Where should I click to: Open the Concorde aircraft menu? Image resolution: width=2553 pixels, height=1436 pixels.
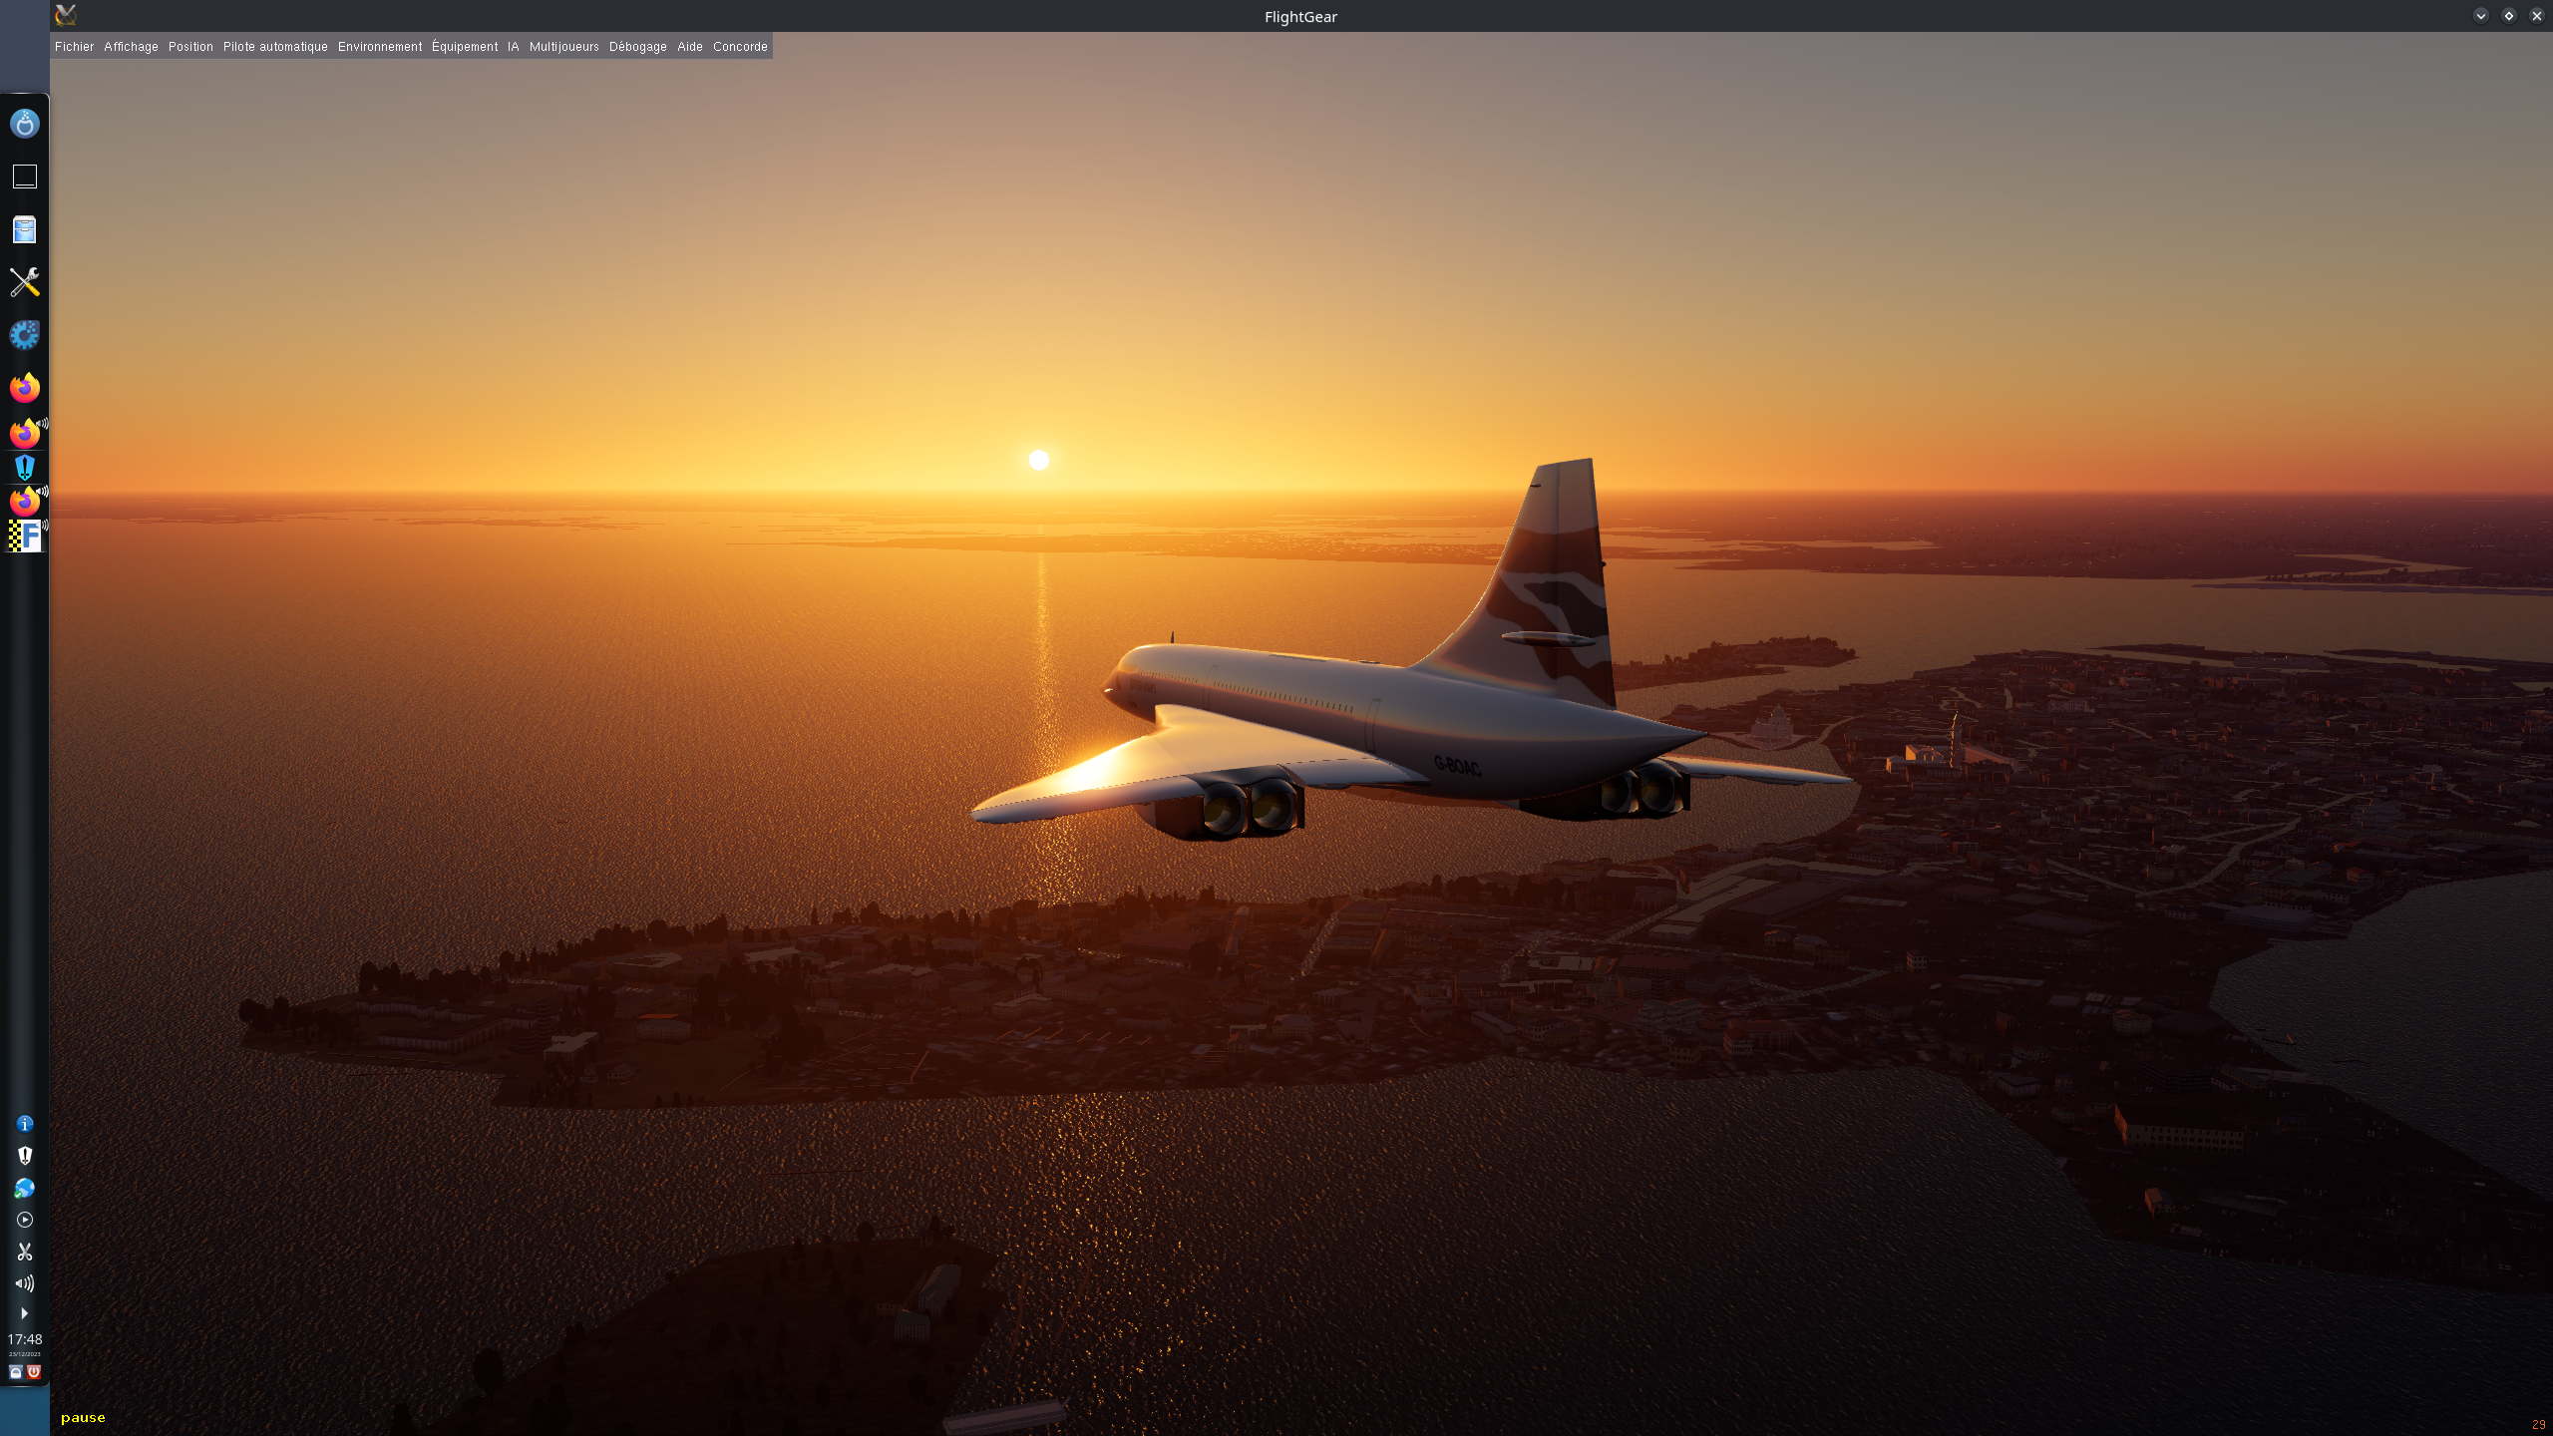pos(740,47)
